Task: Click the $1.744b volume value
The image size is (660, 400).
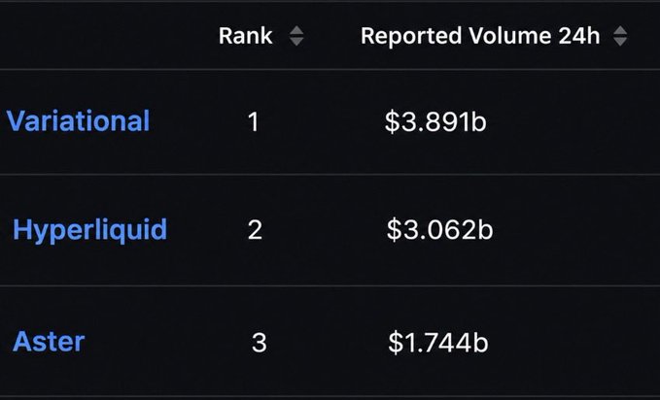Action: [438, 343]
